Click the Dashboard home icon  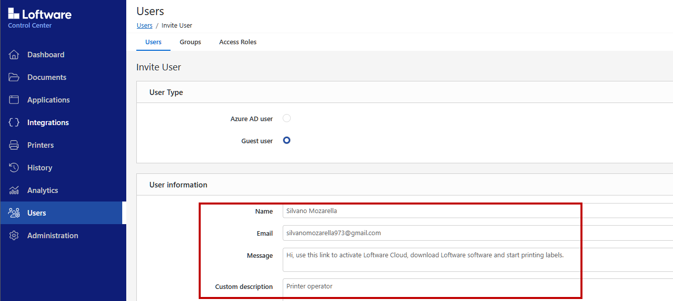pos(14,55)
